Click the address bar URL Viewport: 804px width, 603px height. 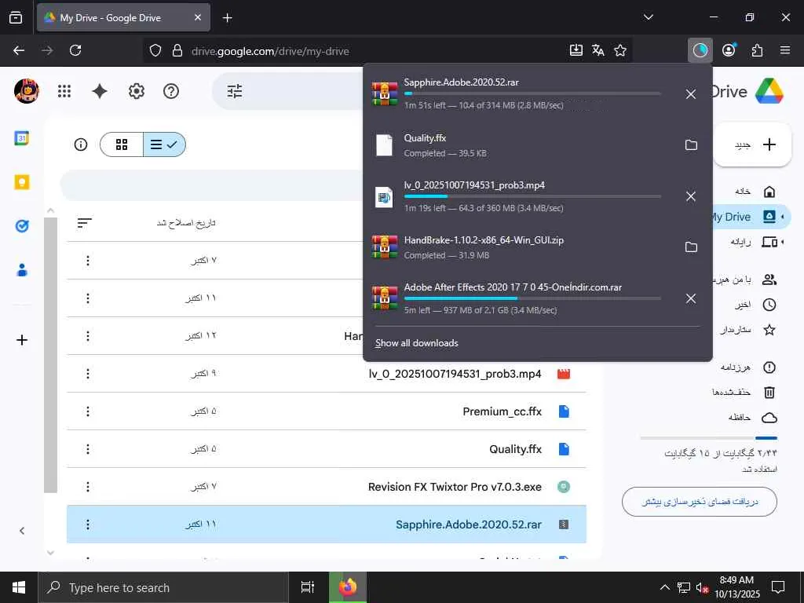270,51
